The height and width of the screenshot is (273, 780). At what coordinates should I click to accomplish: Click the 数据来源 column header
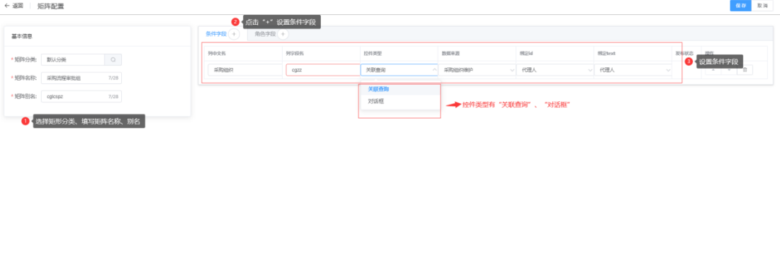(x=450, y=53)
